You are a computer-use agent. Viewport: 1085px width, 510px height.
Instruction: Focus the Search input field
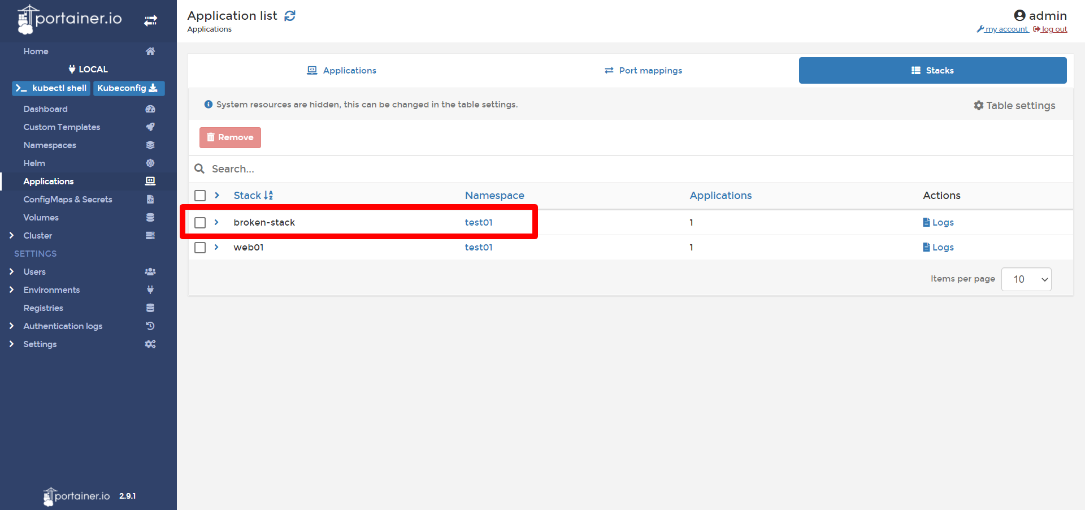[x=639, y=169]
